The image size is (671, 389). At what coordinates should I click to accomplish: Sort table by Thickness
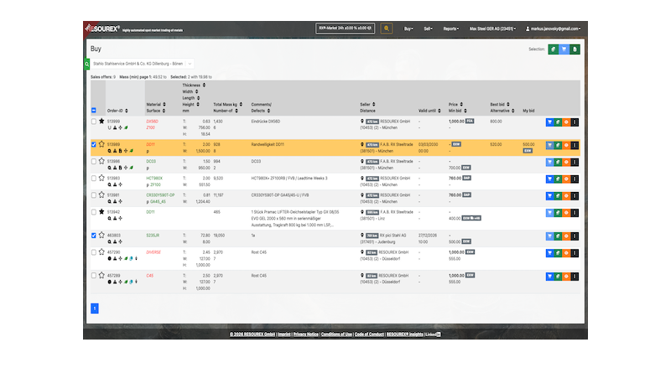194,86
